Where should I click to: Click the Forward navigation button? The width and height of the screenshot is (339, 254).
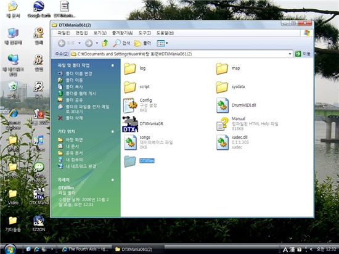click(x=89, y=43)
